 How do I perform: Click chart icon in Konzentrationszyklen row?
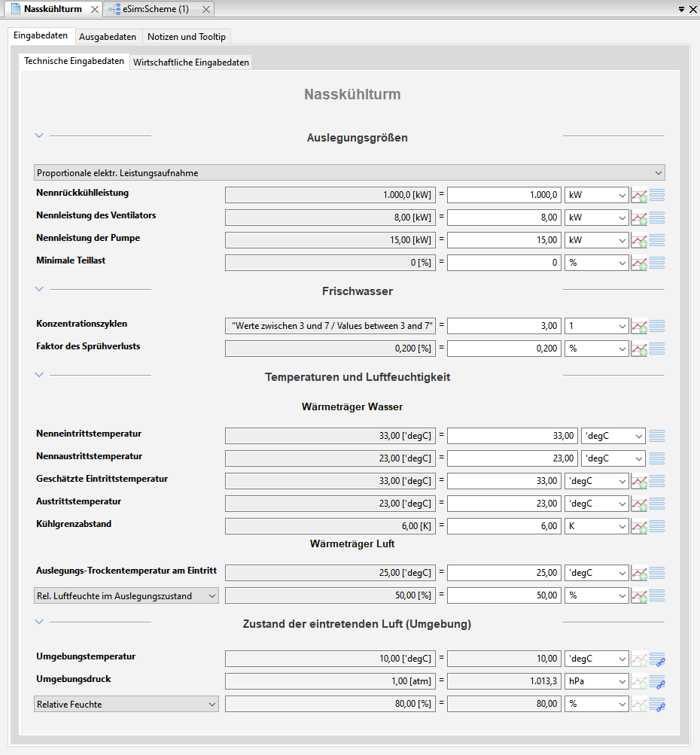click(x=639, y=327)
